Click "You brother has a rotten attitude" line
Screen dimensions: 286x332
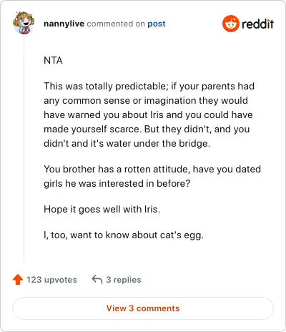click(152, 169)
